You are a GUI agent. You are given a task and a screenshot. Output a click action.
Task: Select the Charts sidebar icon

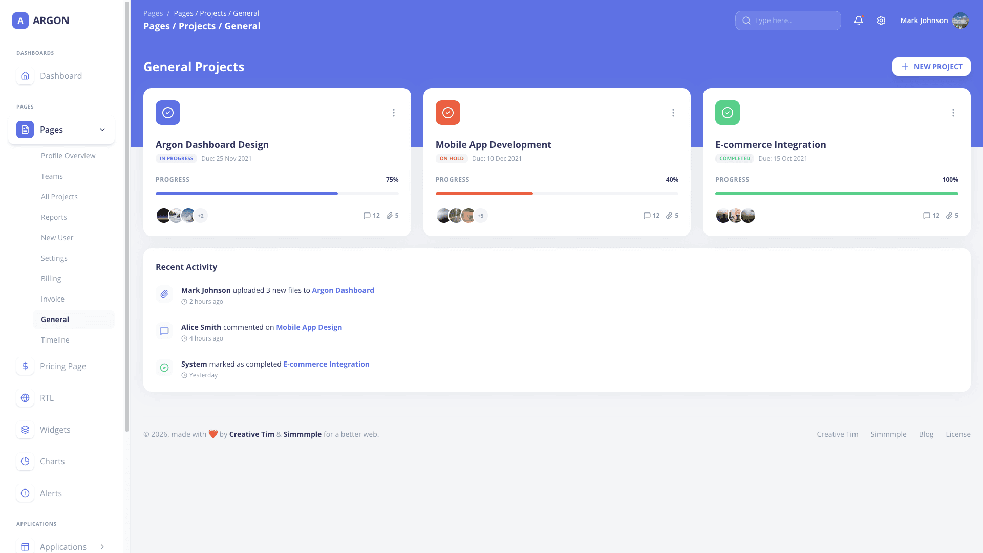pyautogui.click(x=25, y=461)
